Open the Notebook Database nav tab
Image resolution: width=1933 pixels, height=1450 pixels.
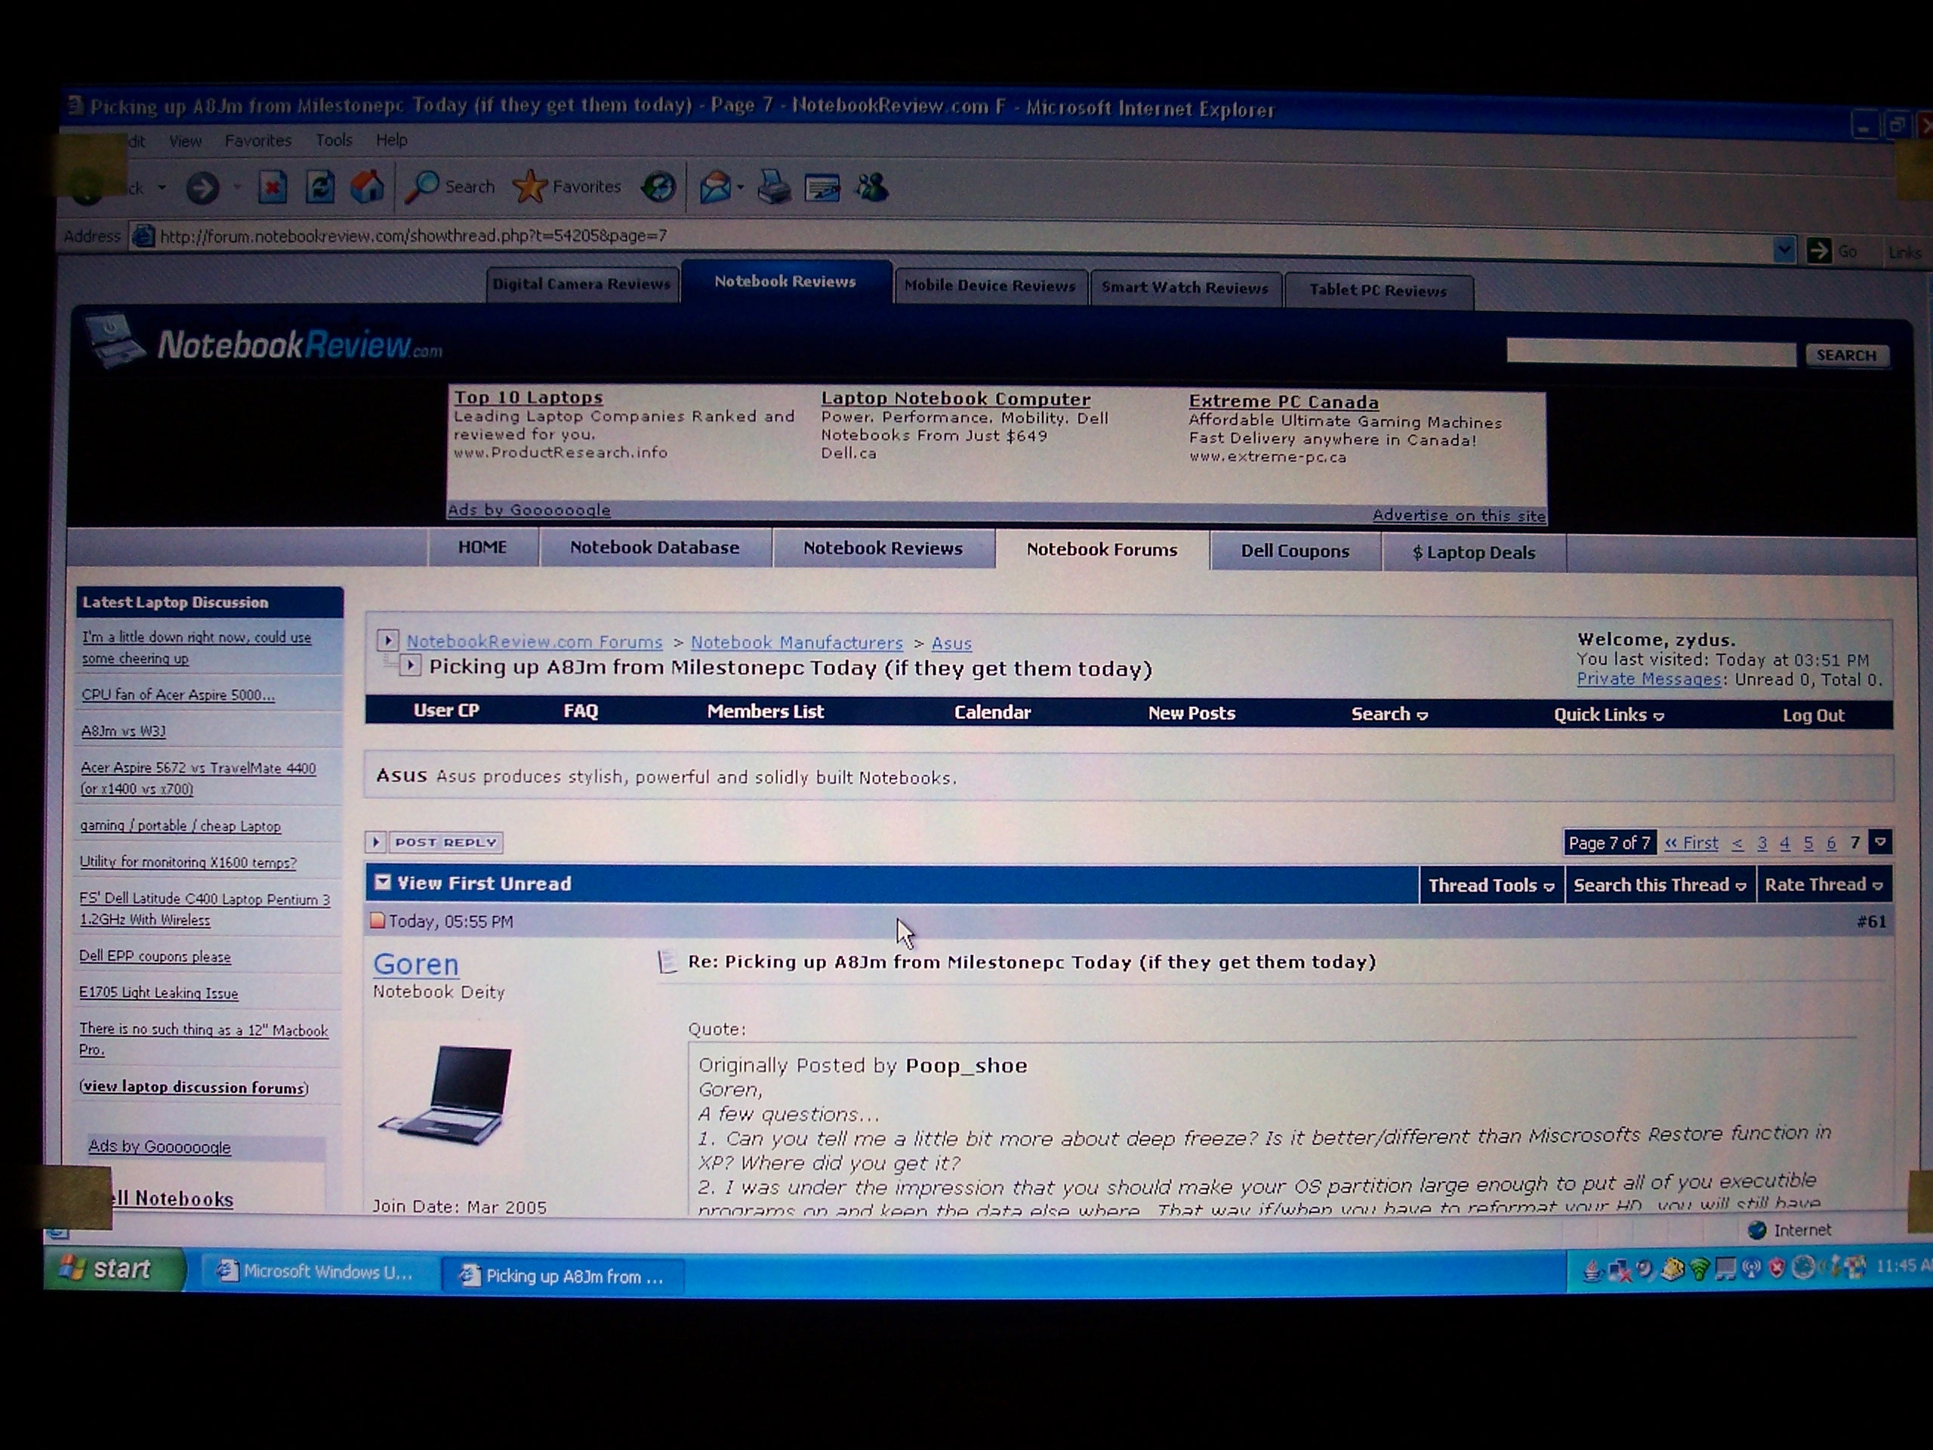pos(655,547)
